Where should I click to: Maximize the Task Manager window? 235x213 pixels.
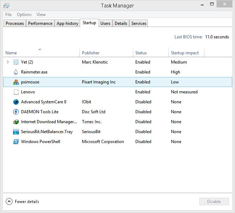coord(212,4)
